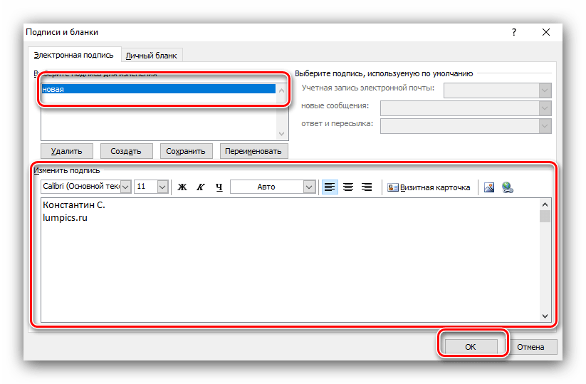
Task: Toggle underline formatting (Ч) button
Action: tap(219, 187)
